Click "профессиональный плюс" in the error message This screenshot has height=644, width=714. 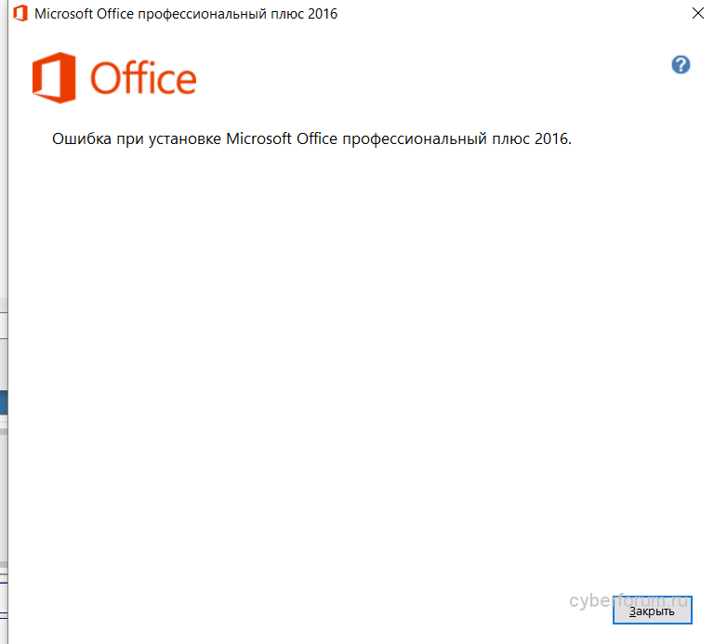[436, 139]
